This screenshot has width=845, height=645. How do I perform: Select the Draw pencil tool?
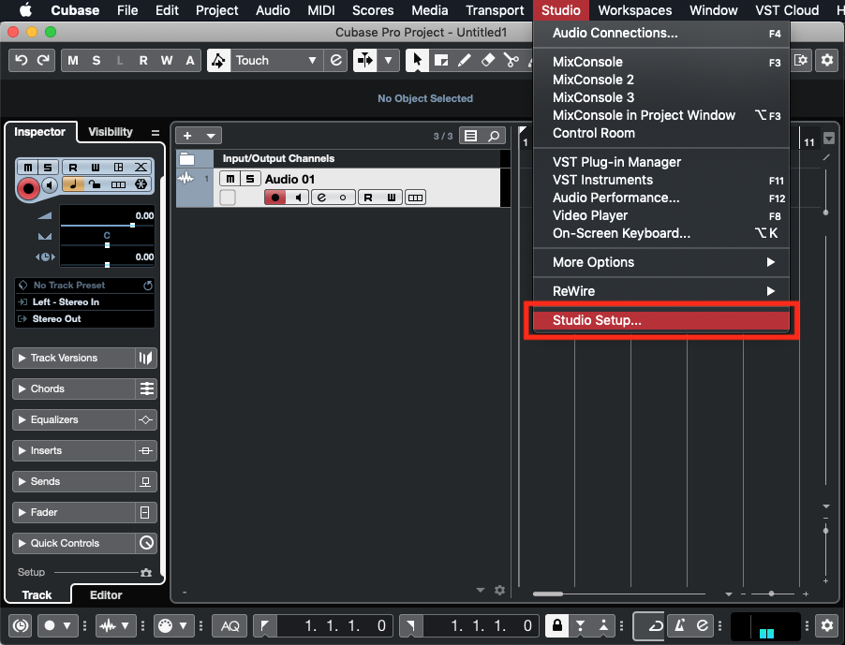(x=465, y=60)
